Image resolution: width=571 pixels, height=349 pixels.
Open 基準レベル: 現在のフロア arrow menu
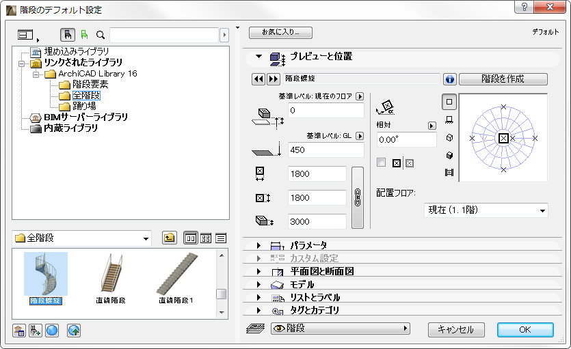[360, 96]
